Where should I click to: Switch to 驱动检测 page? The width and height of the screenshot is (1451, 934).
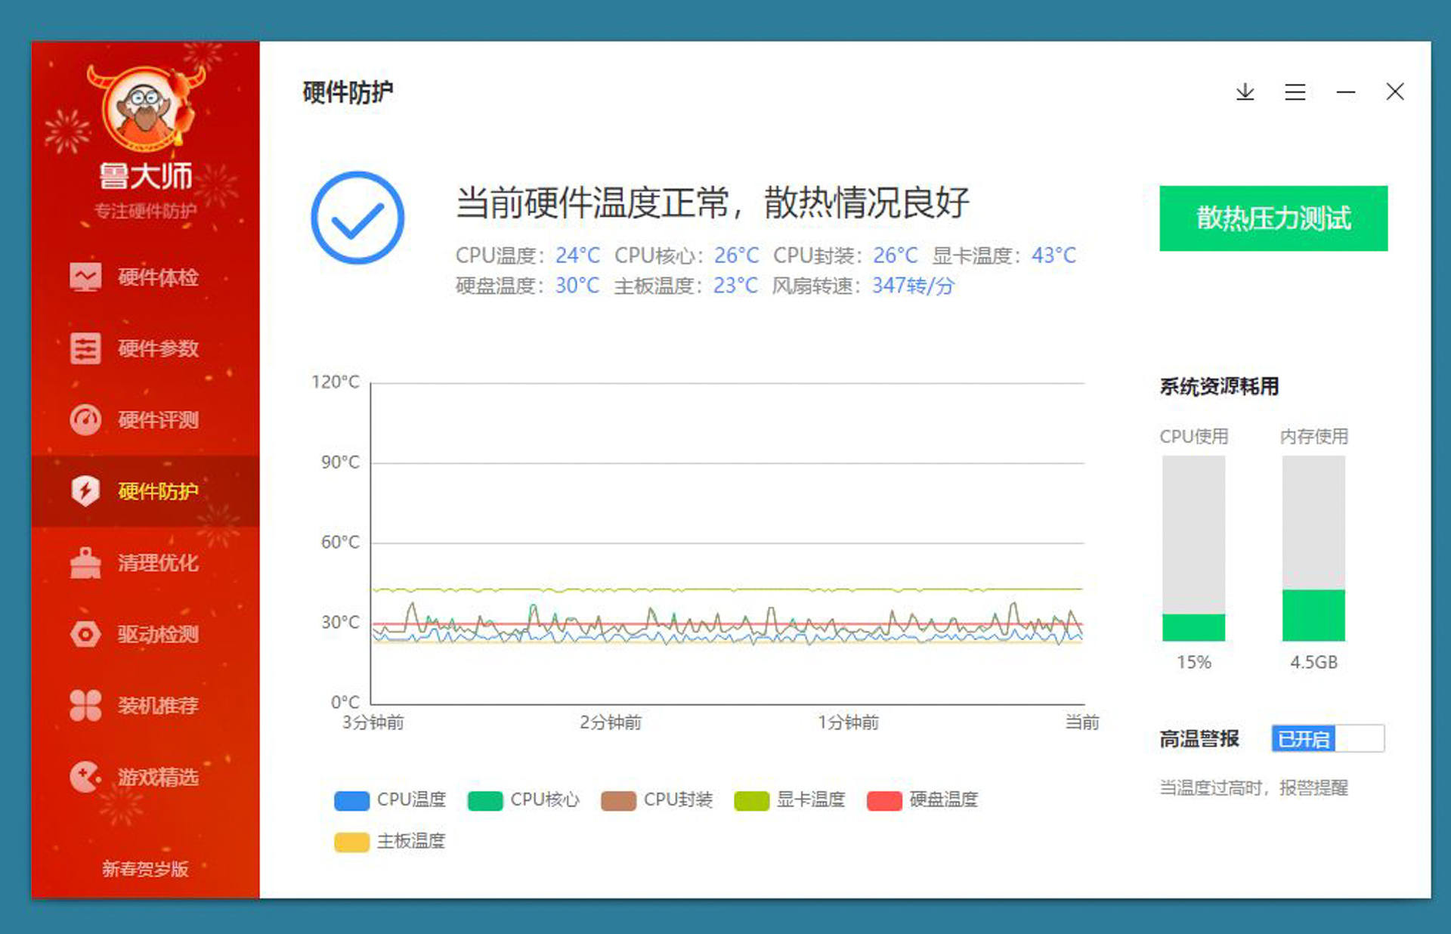click(145, 634)
